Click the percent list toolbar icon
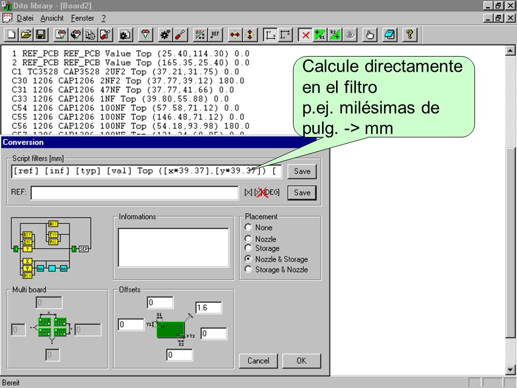This screenshot has width=517, height=388. (x=200, y=34)
